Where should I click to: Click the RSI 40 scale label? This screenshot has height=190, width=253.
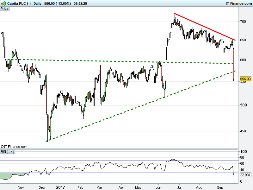[x=242, y=170]
